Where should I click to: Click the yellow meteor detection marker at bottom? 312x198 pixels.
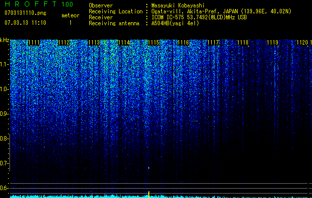(x=149, y=194)
